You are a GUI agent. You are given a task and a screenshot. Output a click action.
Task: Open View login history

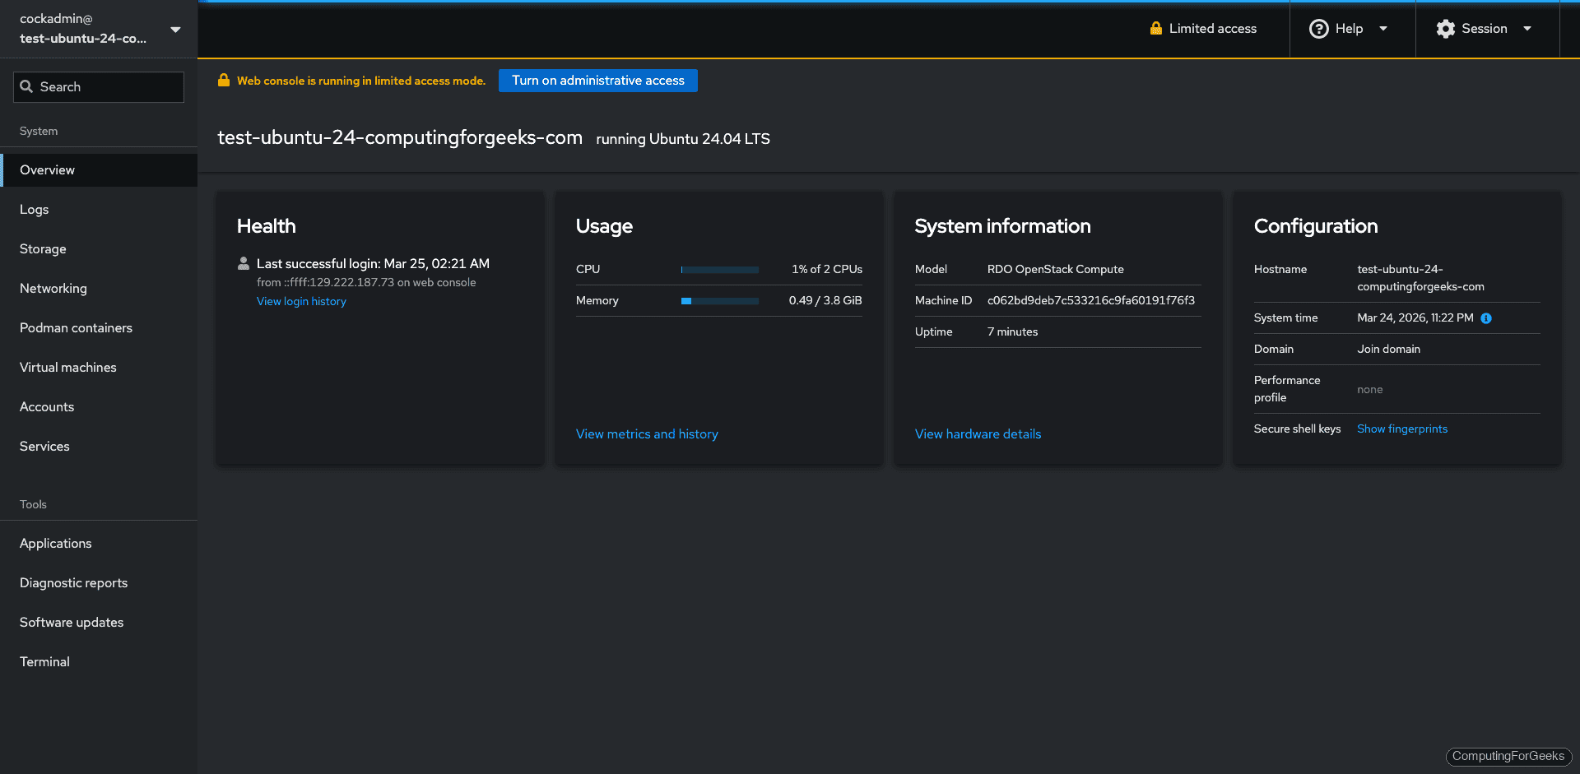300,301
